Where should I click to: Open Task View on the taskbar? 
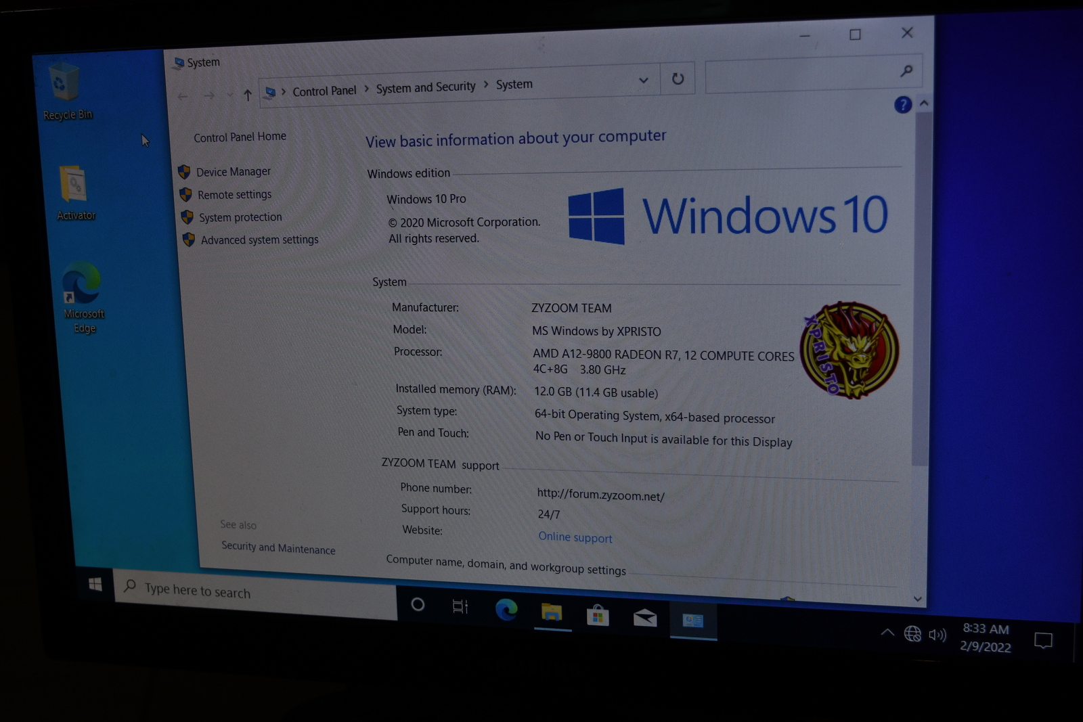(460, 606)
